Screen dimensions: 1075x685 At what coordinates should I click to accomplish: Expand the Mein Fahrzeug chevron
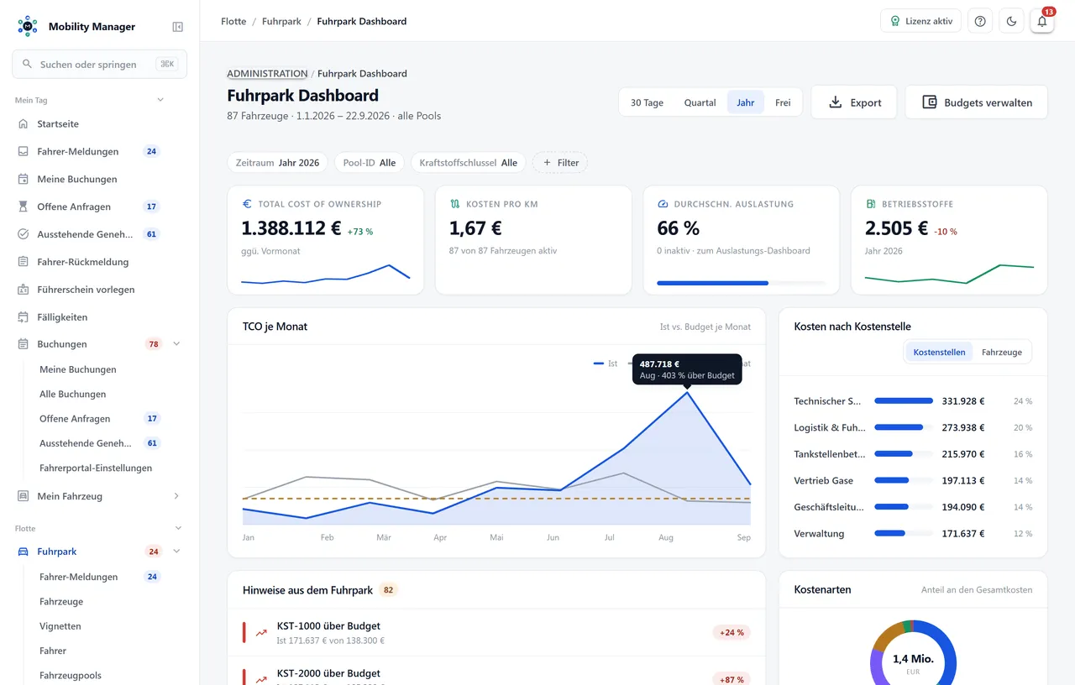pyautogui.click(x=176, y=496)
